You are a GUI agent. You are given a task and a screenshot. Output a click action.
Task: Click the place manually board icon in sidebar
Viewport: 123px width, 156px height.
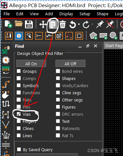(6, 50)
